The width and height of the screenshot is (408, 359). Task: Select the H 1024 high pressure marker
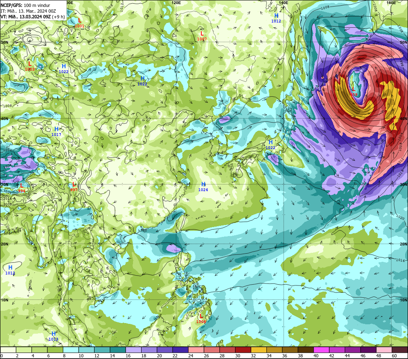pyautogui.click(x=203, y=187)
